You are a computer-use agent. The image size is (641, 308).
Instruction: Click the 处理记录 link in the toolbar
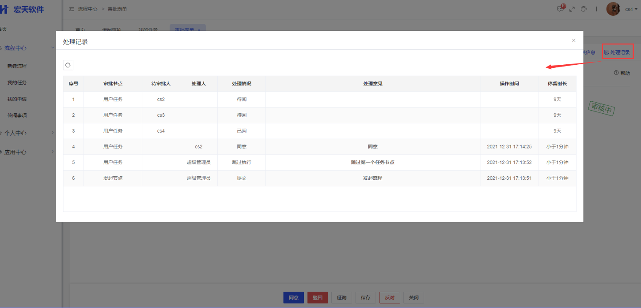tap(617, 52)
